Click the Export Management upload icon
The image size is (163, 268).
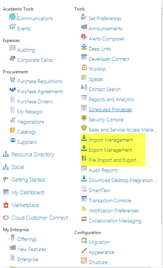(x=84, y=148)
